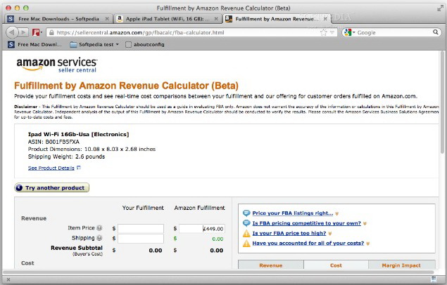Focus Your Fulfillment Shipping field
Image resolution: width=447 pixels, height=285 pixels.
(141, 239)
